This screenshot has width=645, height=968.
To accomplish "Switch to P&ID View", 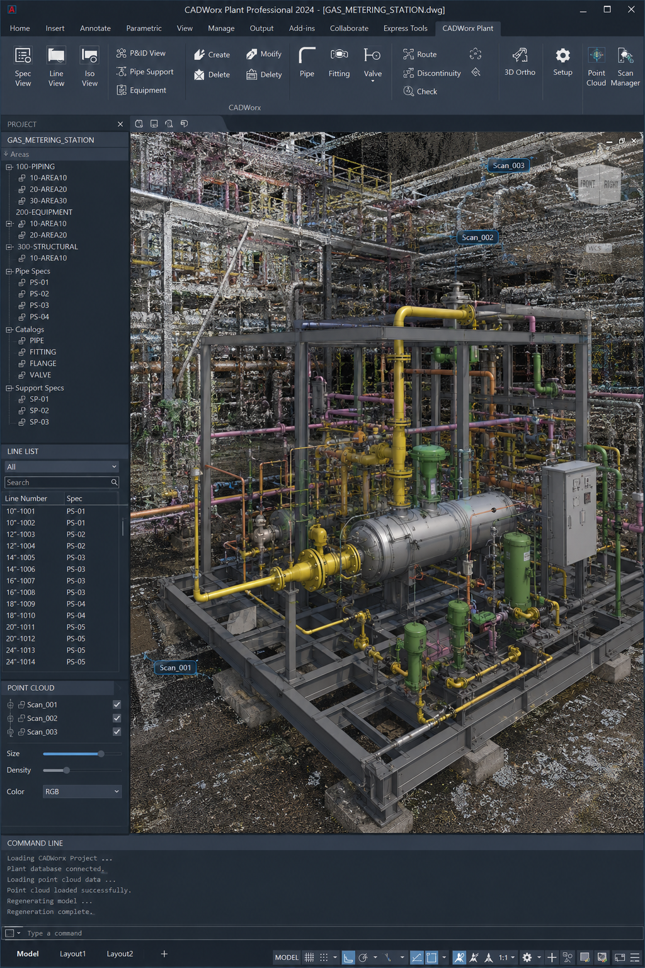I will (141, 54).
